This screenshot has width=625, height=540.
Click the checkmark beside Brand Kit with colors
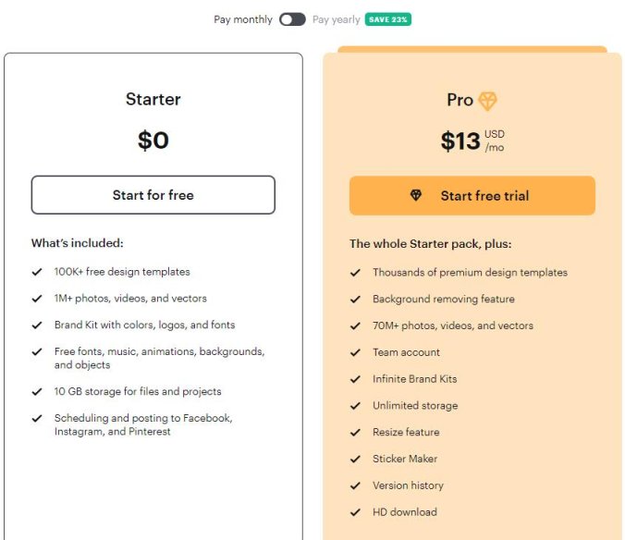click(37, 325)
